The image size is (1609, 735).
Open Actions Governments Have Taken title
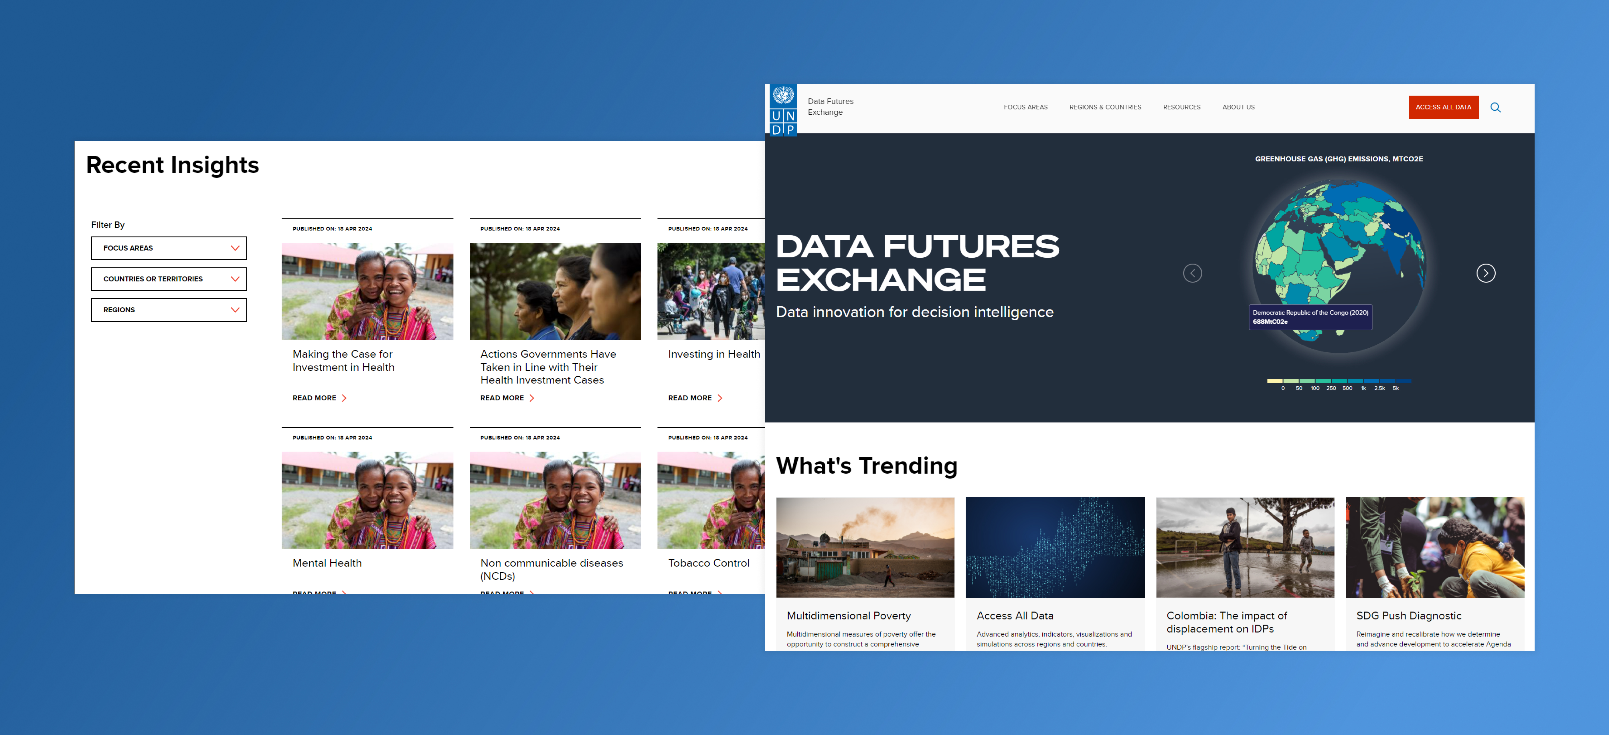pyautogui.click(x=548, y=367)
